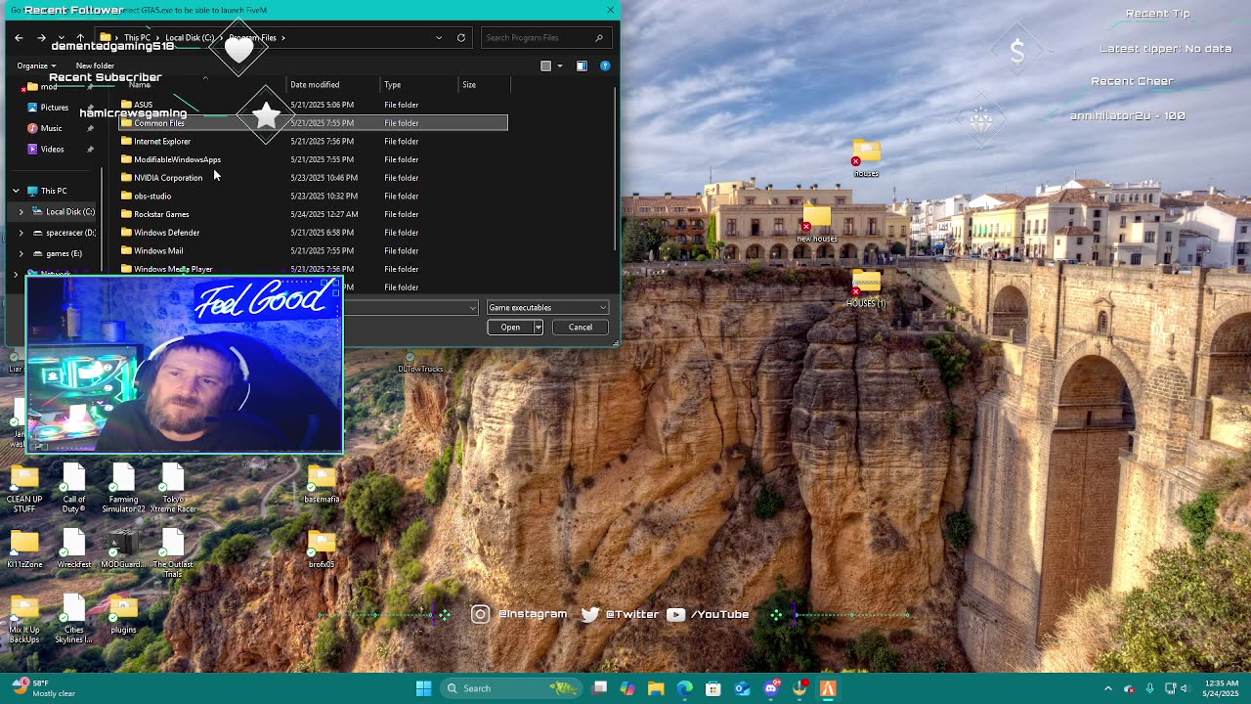Open Discord from the taskbar
The height and width of the screenshot is (704, 1251).
point(771,688)
